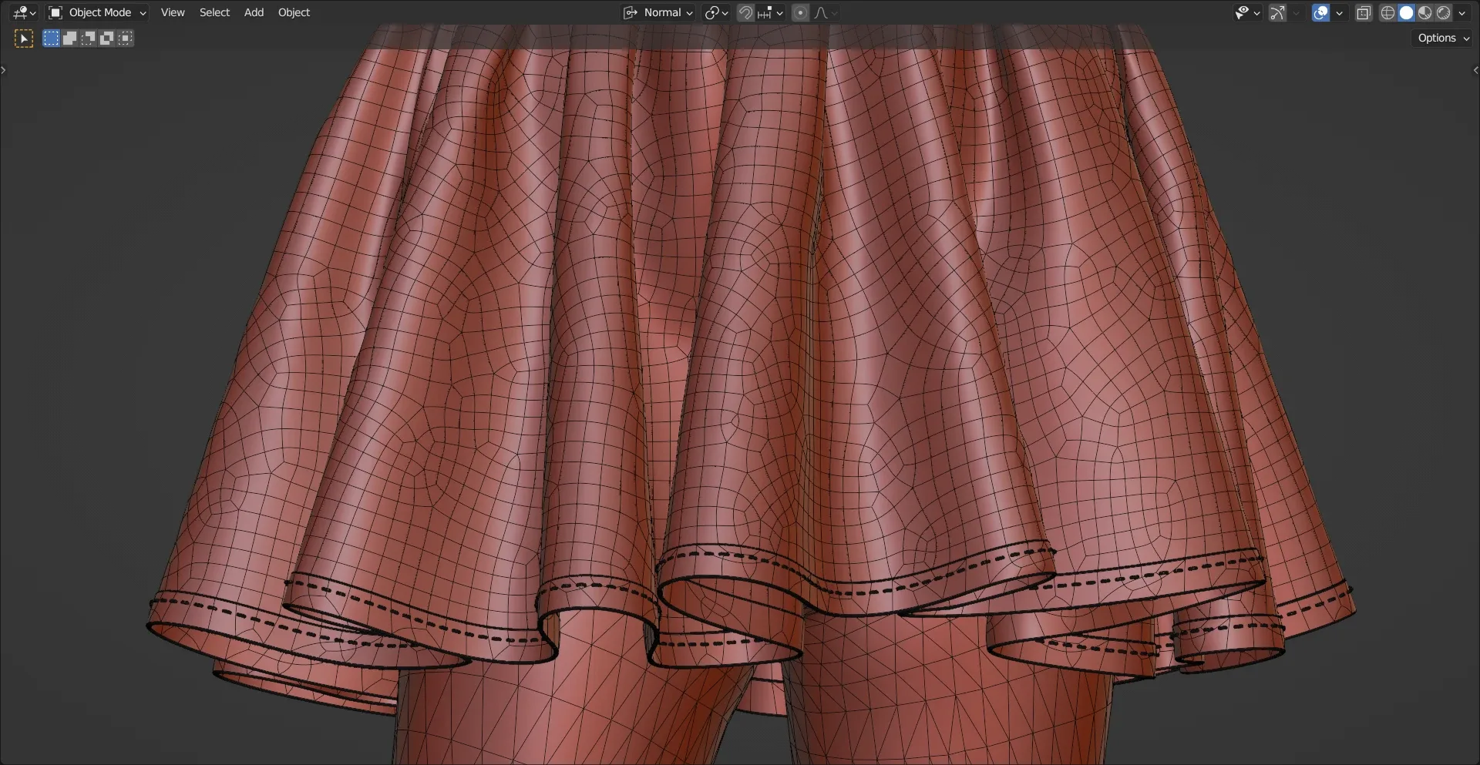This screenshot has height=765, width=1480.
Task: Open overlays options dropdown arrow
Action: 1339,12
